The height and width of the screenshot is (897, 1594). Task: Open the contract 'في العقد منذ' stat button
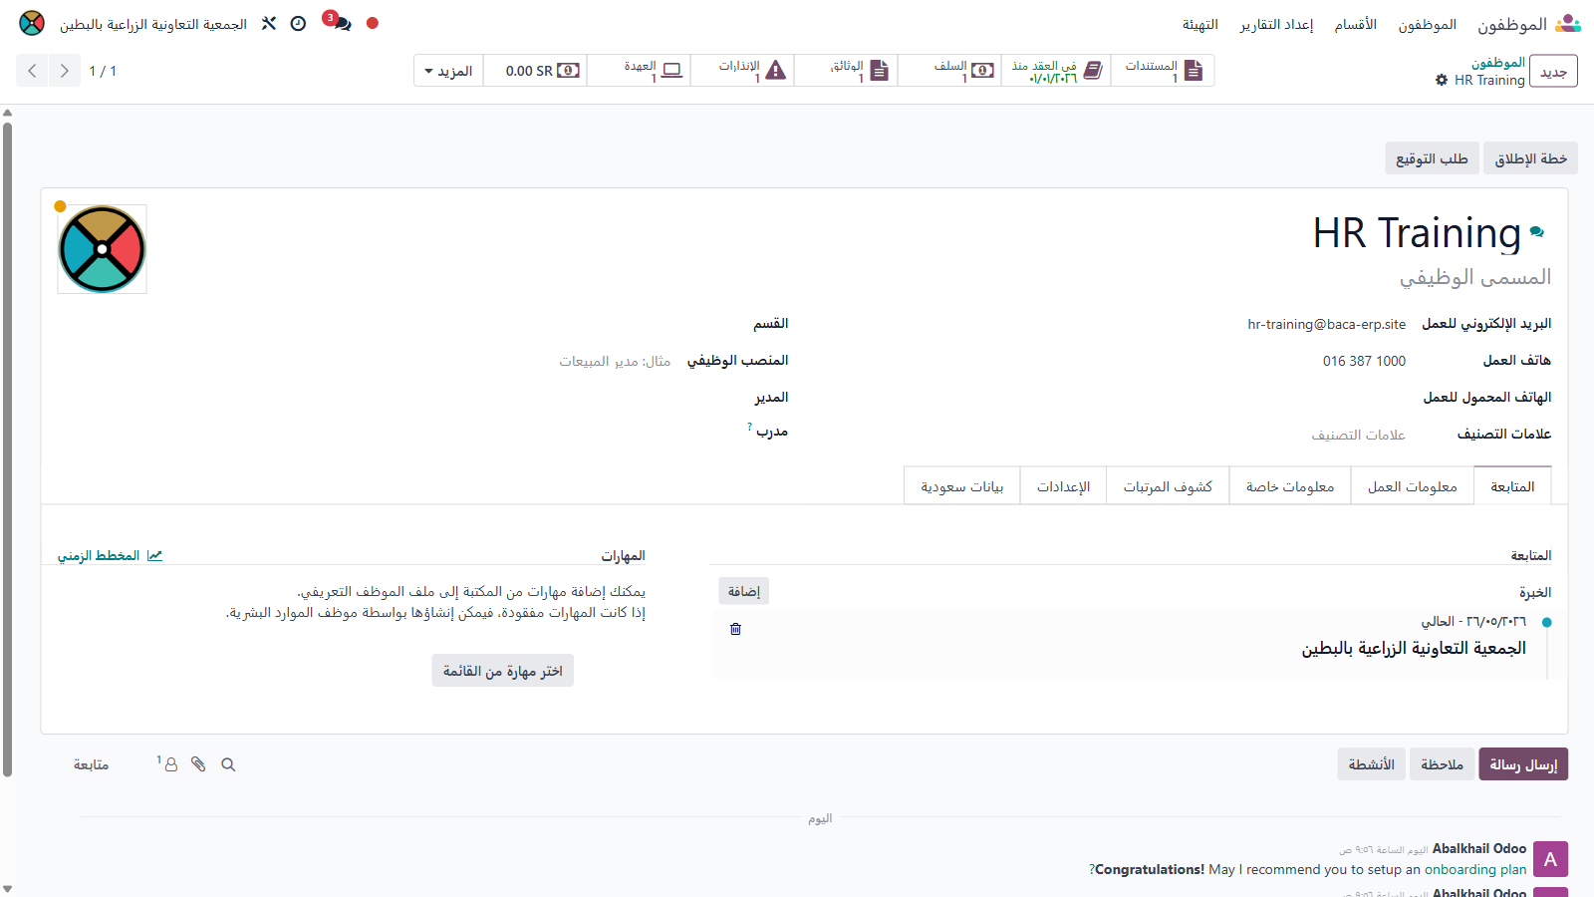[1056, 71]
